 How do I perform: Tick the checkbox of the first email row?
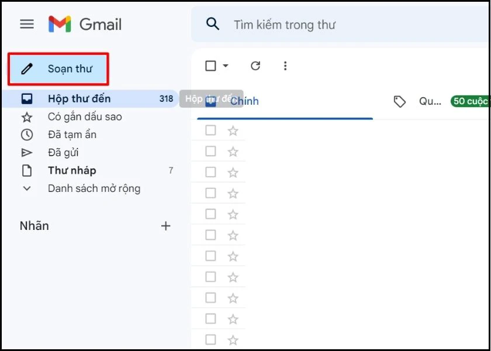click(210, 130)
